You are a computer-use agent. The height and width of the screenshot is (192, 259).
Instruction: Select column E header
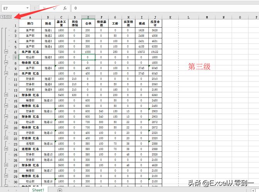tap(88, 17)
